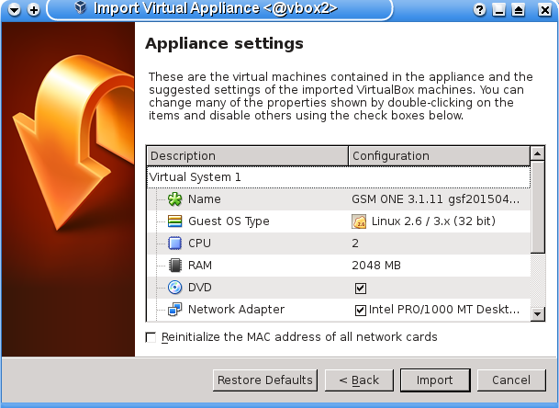
Task: Open the window menu arrow in title bar
Action: click(14, 9)
